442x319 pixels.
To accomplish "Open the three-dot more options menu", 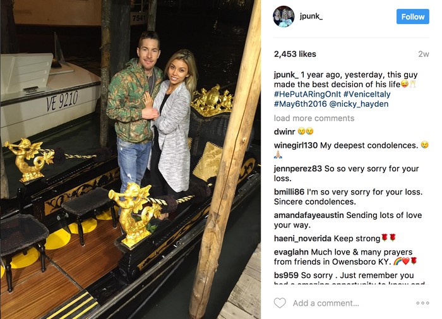I will click(x=422, y=303).
